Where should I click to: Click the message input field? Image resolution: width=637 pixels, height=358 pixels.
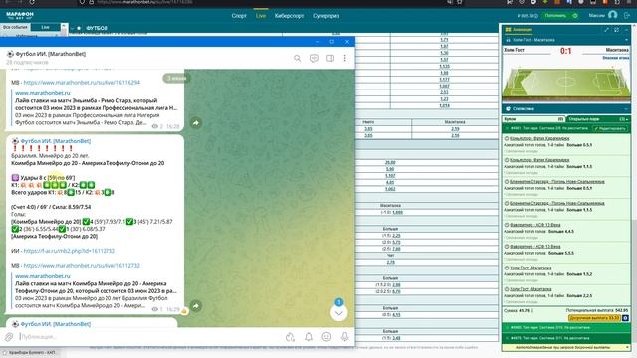point(150,337)
